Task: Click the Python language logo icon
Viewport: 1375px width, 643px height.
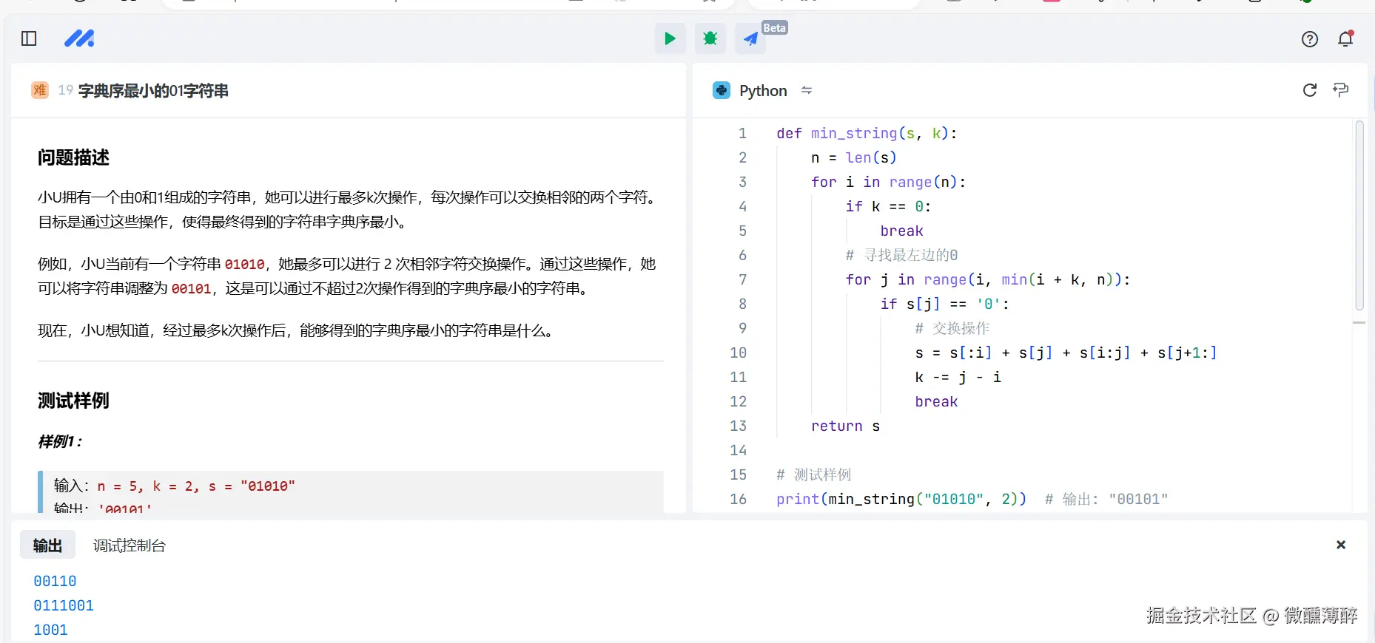Action: pos(722,90)
